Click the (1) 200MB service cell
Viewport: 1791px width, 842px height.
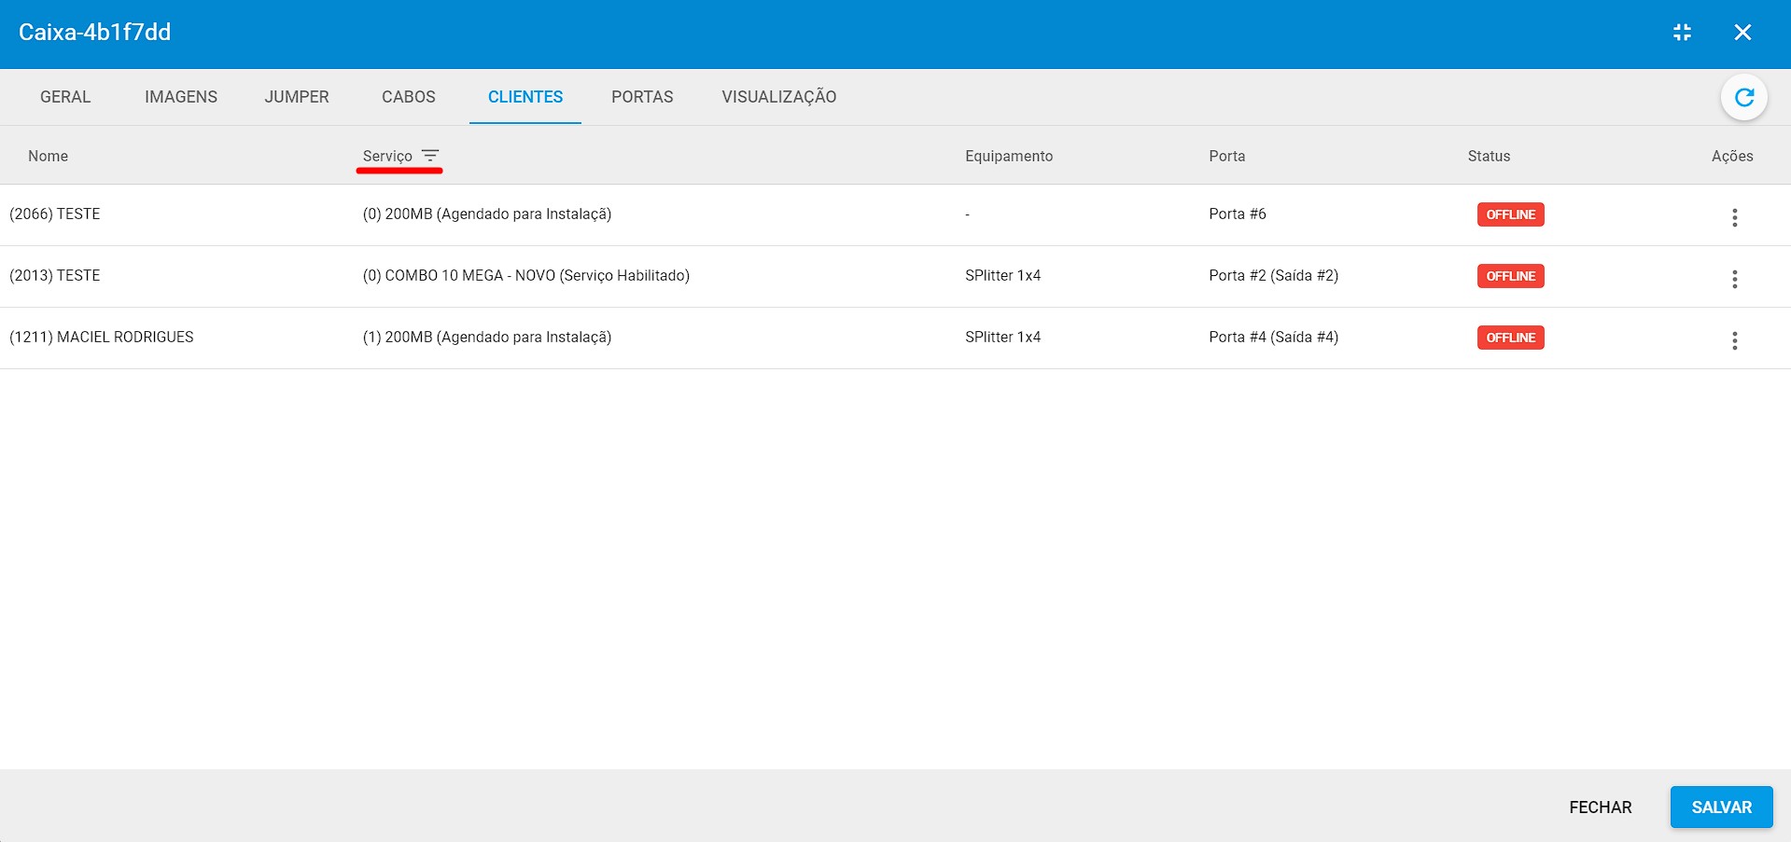(487, 338)
